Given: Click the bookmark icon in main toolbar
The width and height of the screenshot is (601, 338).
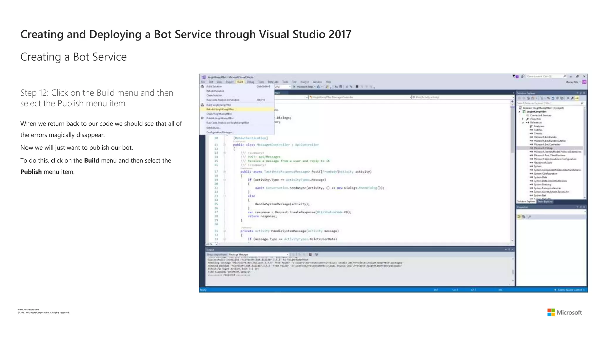Looking at the screenshot, I should [x=357, y=87].
